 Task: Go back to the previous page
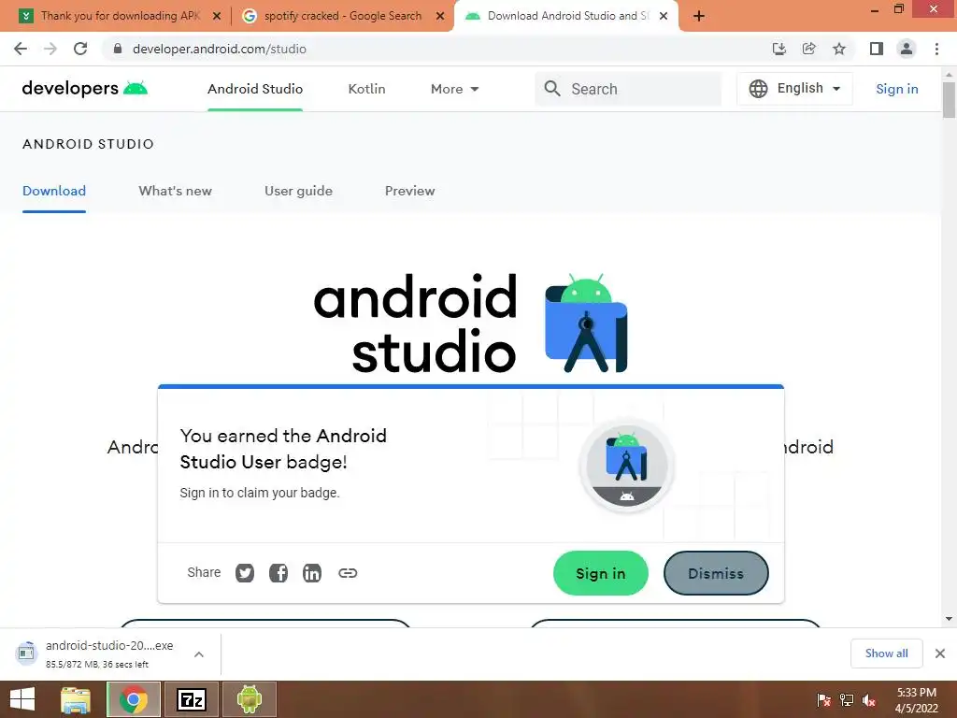[x=21, y=49]
